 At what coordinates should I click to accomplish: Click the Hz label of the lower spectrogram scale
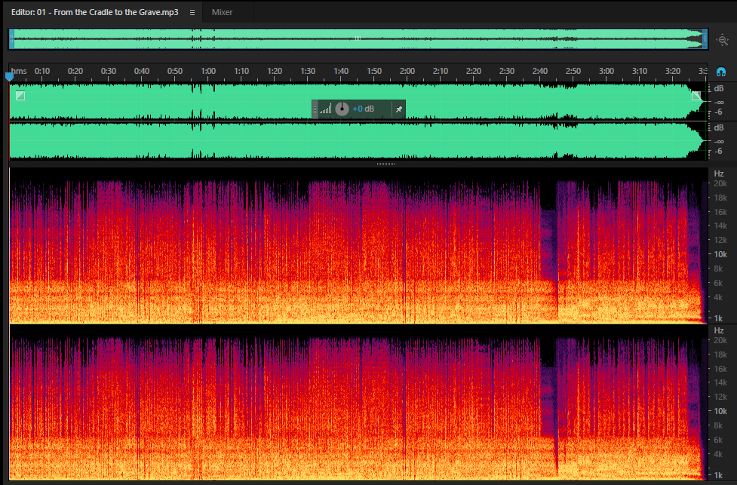coord(719,330)
